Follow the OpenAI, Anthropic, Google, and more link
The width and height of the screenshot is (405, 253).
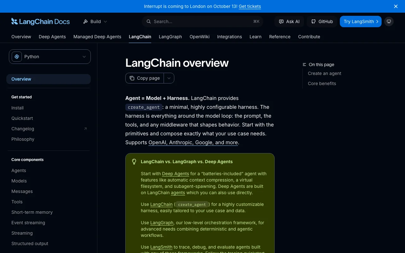coord(193,142)
